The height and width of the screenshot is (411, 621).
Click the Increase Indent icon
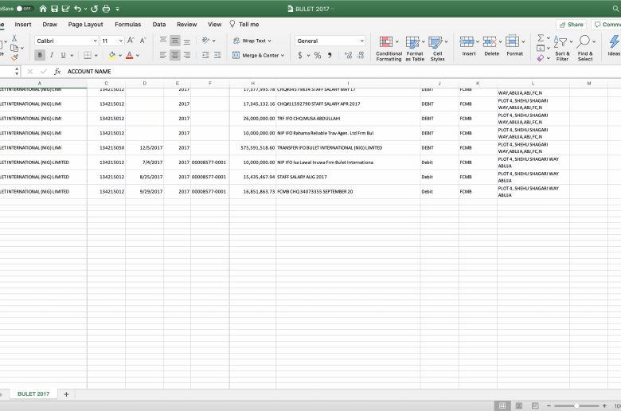[x=217, y=55]
